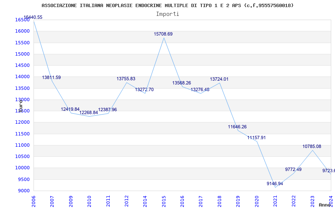Click the 15708.69 peak value label
This screenshot has height=209, width=335.
[163, 34]
